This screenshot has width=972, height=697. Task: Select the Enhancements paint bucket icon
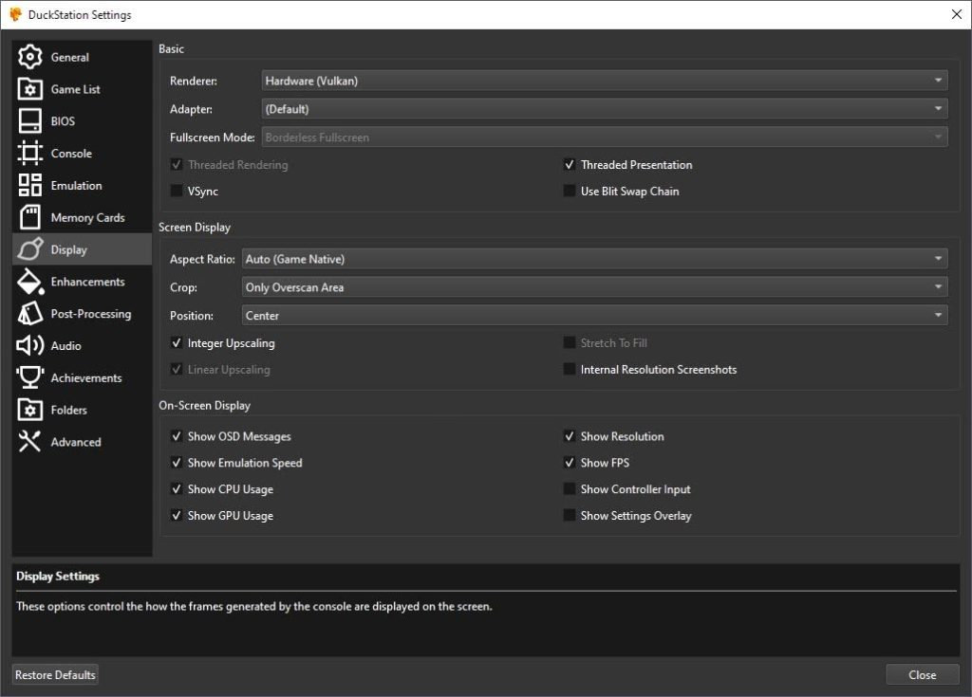[x=30, y=282]
